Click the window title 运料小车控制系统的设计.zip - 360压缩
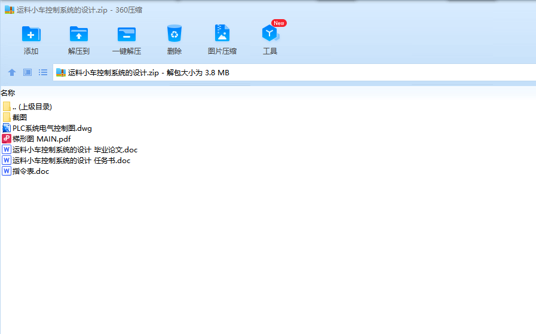The height and width of the screenshot is (334, 536). [79, 10]
